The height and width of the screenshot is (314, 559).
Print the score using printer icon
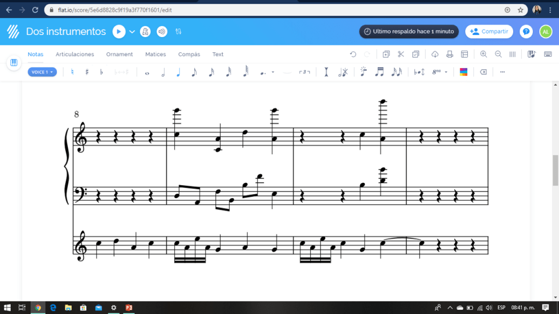point(450,55)
